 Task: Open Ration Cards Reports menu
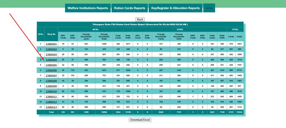pyautogui.click(x=130, y=8)
